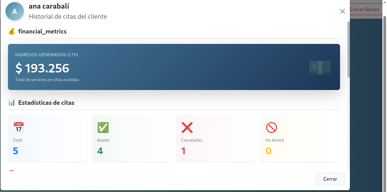
Task: Click the prohibited icon above No Asistió
Action: point(272,127)
